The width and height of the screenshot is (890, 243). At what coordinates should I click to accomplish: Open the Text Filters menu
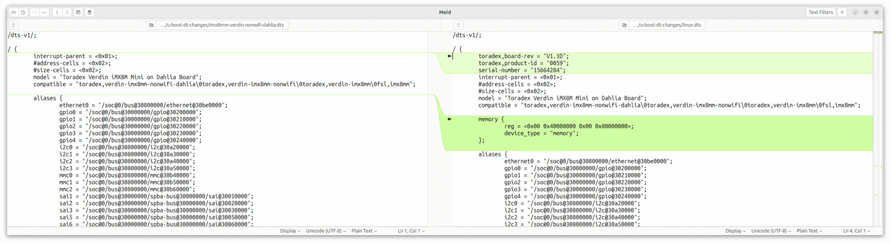coord(820,12)
